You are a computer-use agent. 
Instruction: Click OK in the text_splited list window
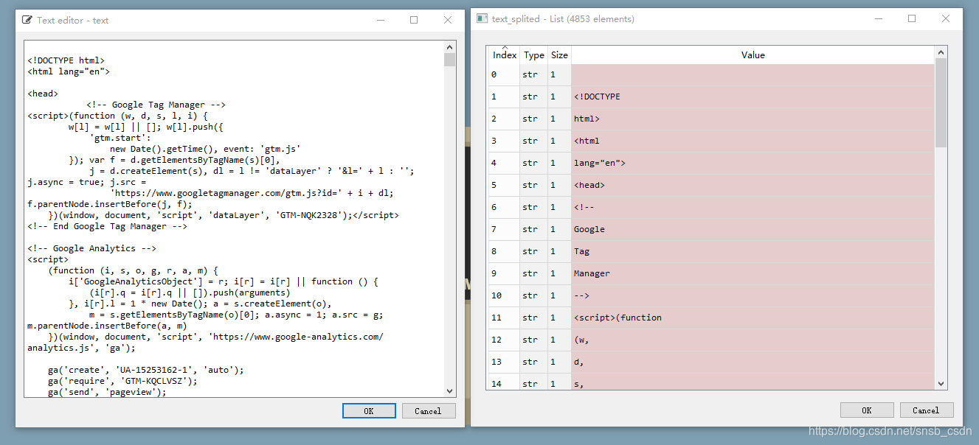[x=867, y=410]
